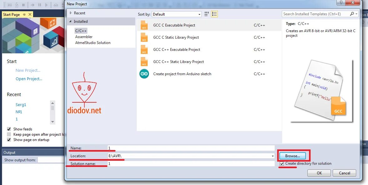Open Show output from dropdown in Output panel
This screenshot has width=368, height=185.
tap(51, 160)
